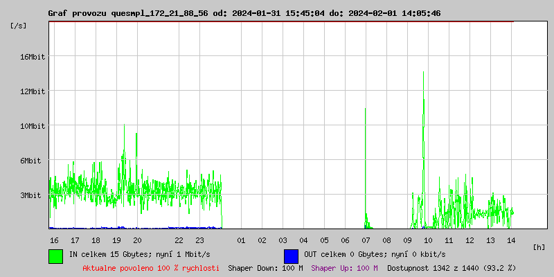554x277 pixels.
Task: Click the purple 'Shaper Up: 100 M' label
Action: click(x=344, y=268)
